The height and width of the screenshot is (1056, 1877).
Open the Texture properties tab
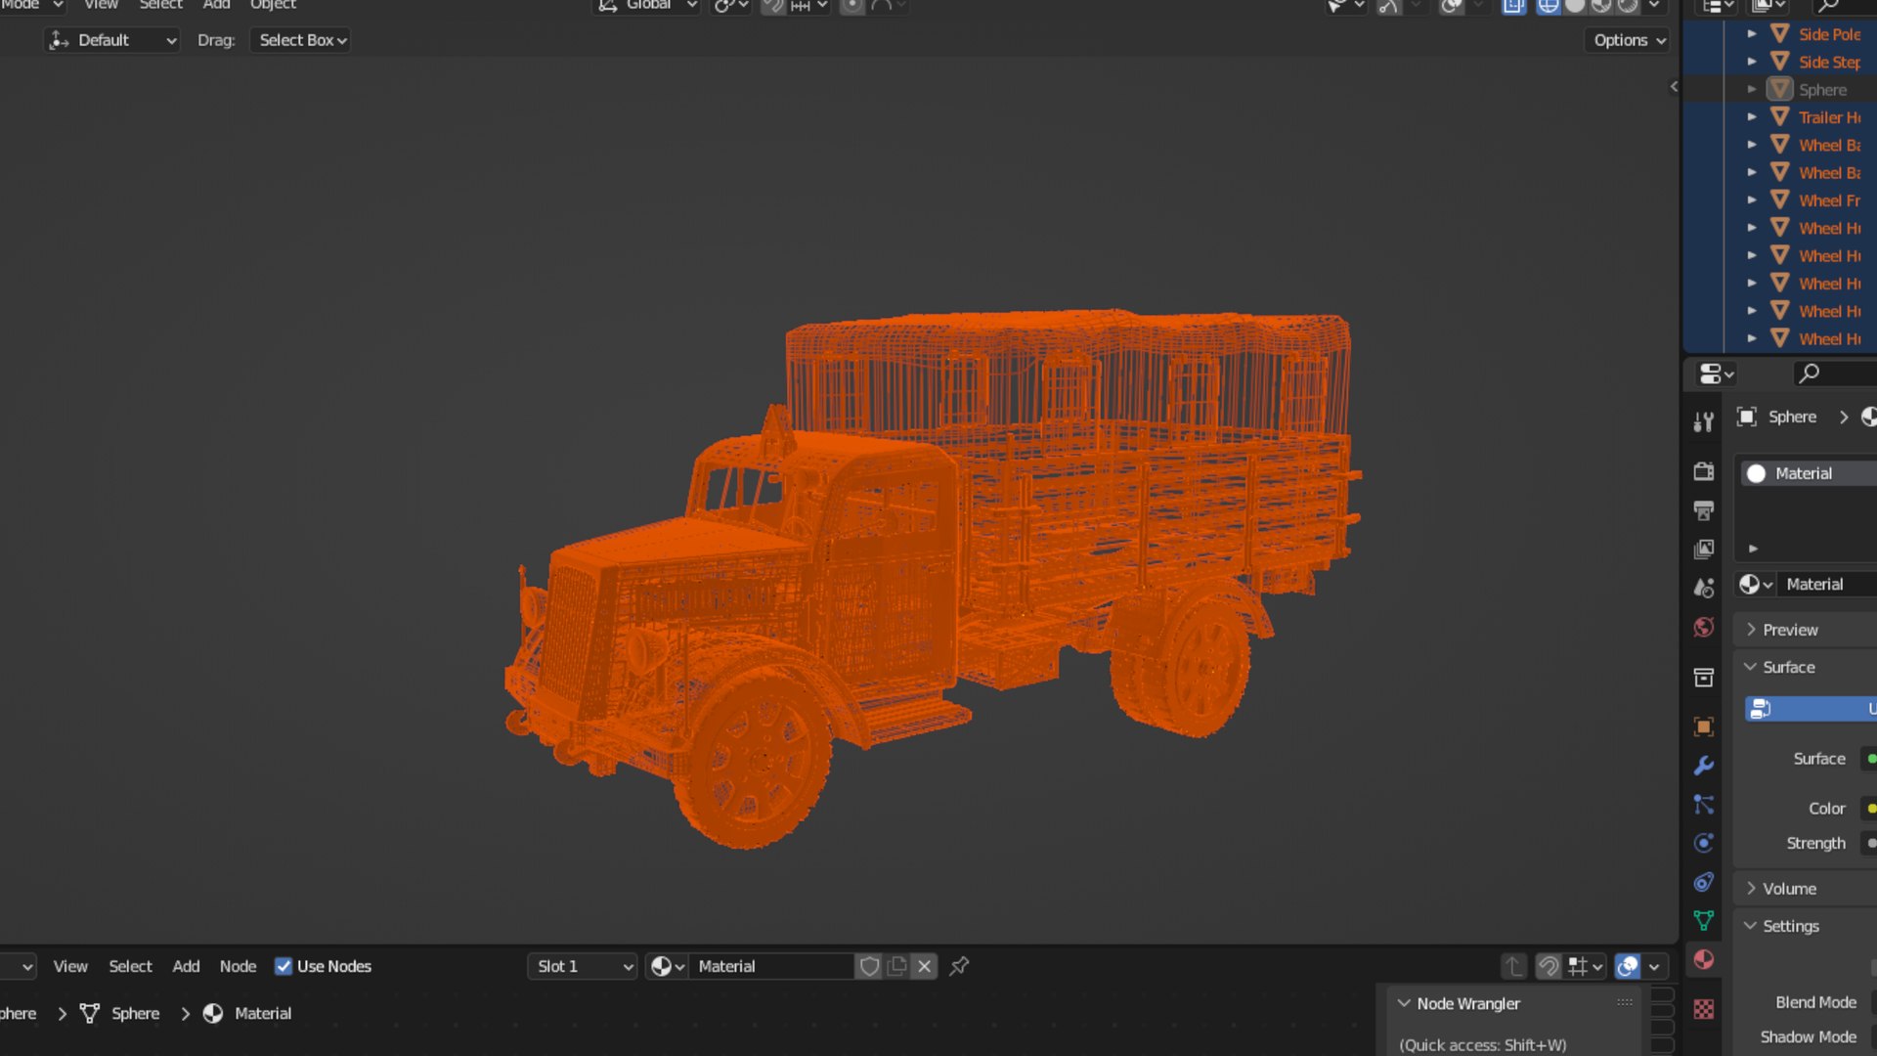pyautogui.click(x=1703, y=1009)
